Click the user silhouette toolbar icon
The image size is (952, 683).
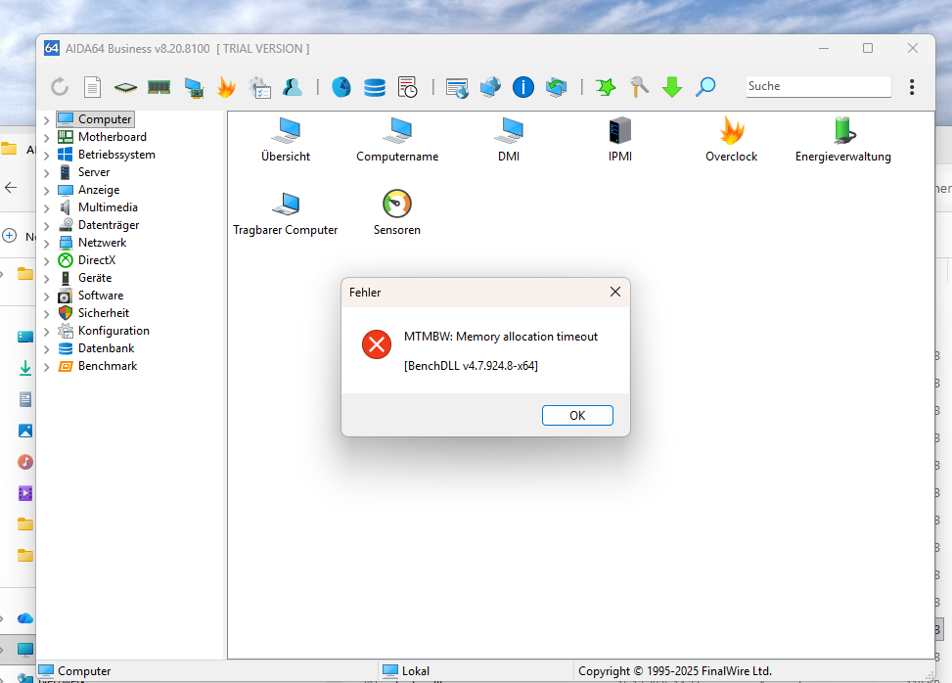(x=293, y=87)
